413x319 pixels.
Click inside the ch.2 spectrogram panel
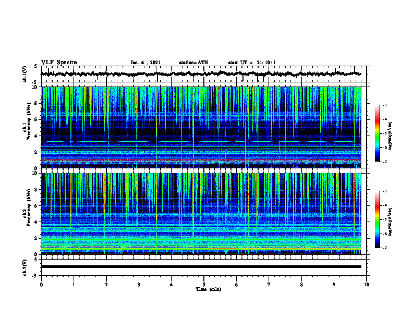click(201, 214)
